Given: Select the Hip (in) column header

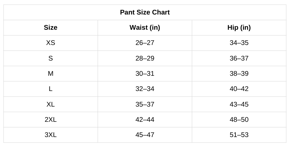Looking at the screenshot, I should point(239,28).
